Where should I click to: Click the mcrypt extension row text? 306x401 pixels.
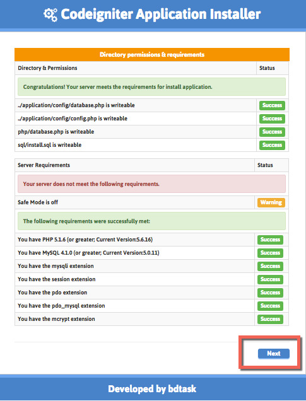(56, 319)
